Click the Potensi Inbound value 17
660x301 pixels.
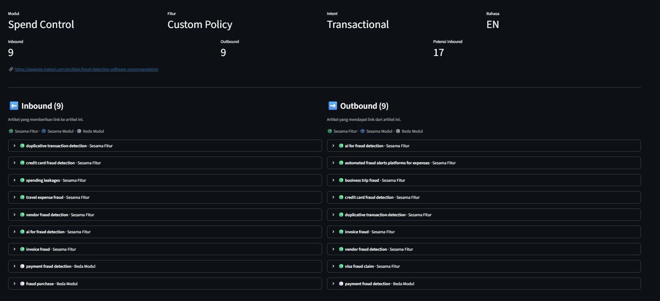click(x=439, y=52)
